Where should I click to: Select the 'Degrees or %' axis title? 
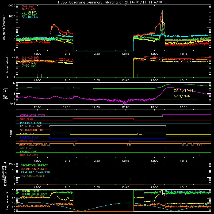pos(7,200)
